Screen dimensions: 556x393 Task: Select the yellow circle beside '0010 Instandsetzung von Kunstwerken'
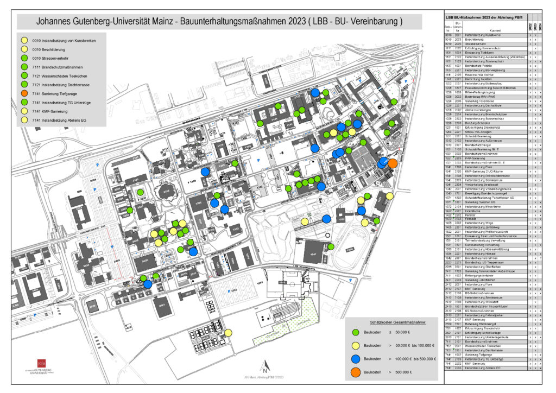pyautogui.click(x=24, y=41)
